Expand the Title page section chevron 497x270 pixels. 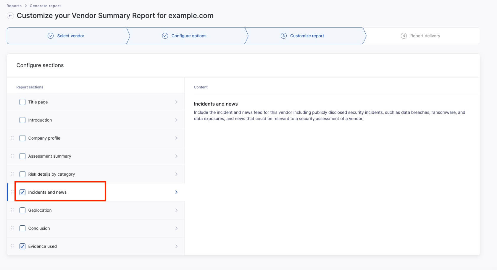click(x=177, y=102)
